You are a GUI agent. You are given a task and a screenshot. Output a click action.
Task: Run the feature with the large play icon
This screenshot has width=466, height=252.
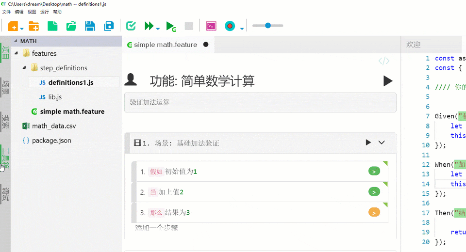pyautogui.click(x=387, y=80)
